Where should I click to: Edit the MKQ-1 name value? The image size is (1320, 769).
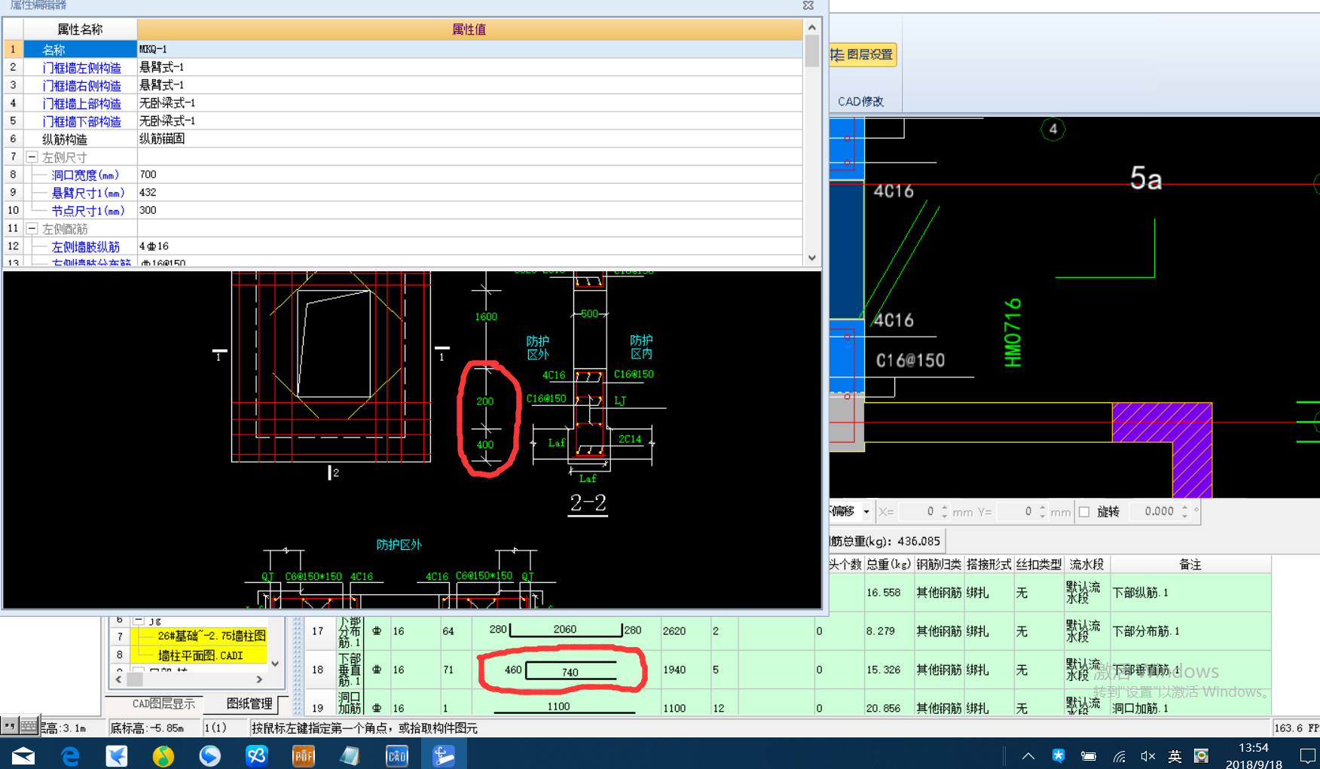[469, 50]
